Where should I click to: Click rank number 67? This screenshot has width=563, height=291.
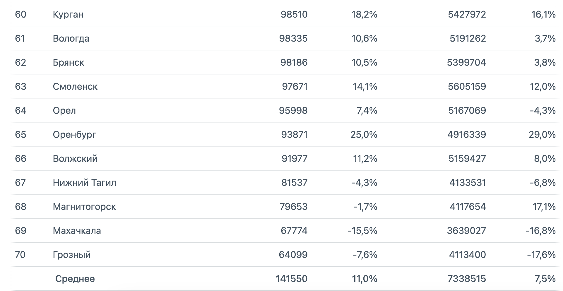pos(20,183)
